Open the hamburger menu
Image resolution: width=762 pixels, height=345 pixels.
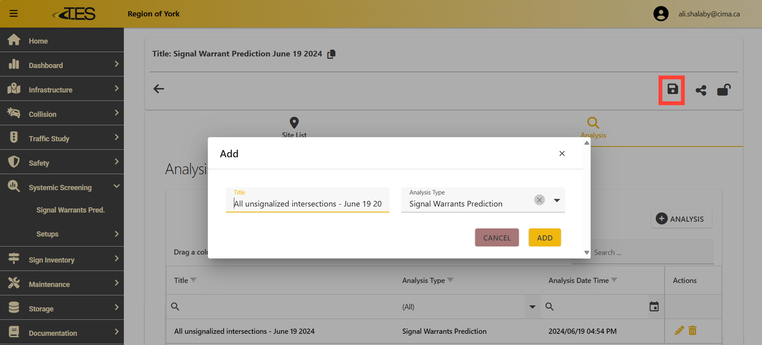click(14, 14)
